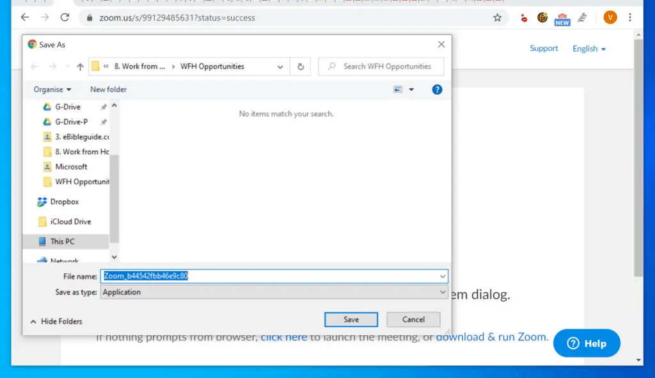Click 'WFH Opportunities' breadcrumb in address bar

212,67
